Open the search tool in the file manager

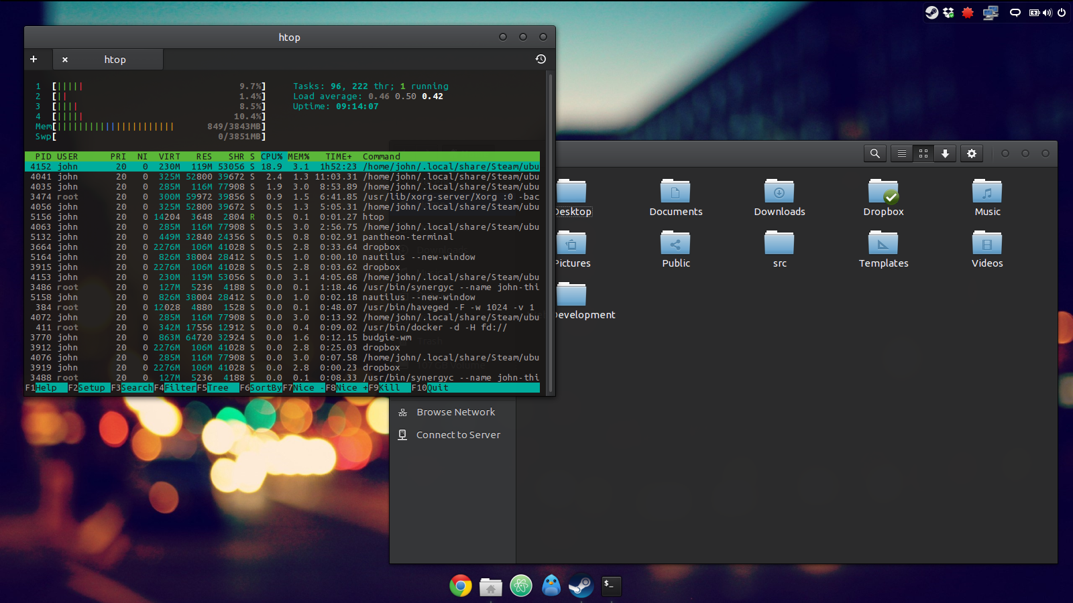tap(874, 153)
